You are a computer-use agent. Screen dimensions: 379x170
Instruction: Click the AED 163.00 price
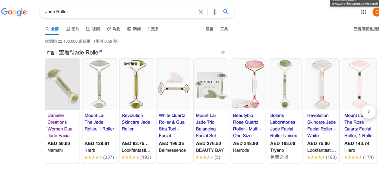pos(282,143)
